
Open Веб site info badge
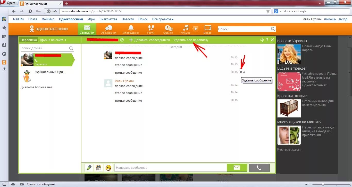[x=52, y=11]
